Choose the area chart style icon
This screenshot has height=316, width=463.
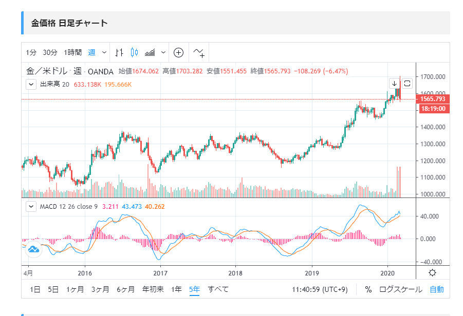[150, 52]
